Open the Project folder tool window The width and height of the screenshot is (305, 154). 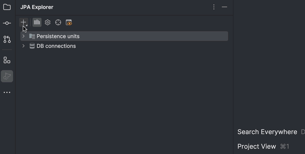point(7,7)
